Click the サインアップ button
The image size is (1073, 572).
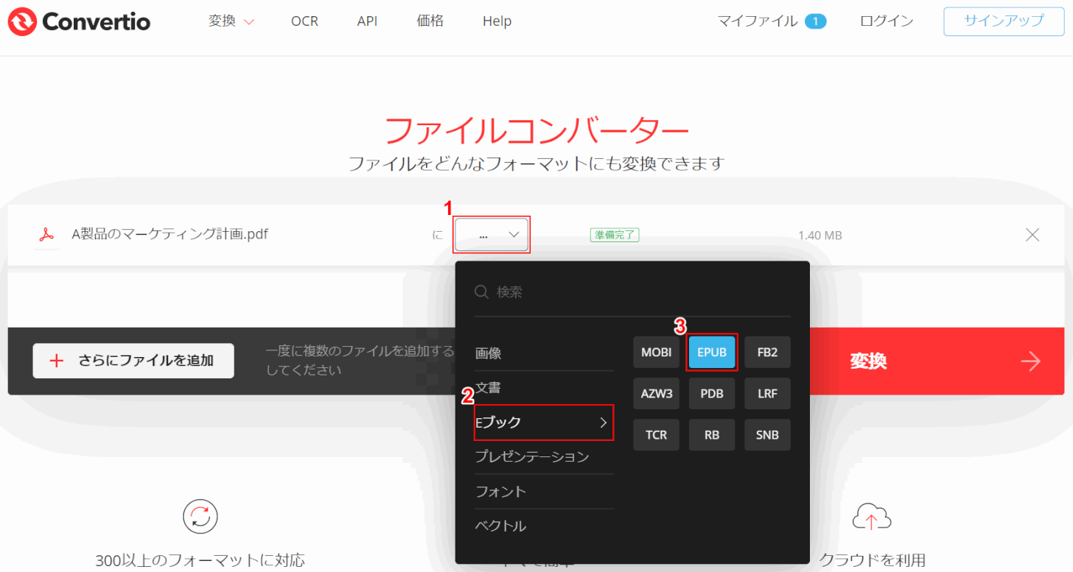(x=1004, y=21)
